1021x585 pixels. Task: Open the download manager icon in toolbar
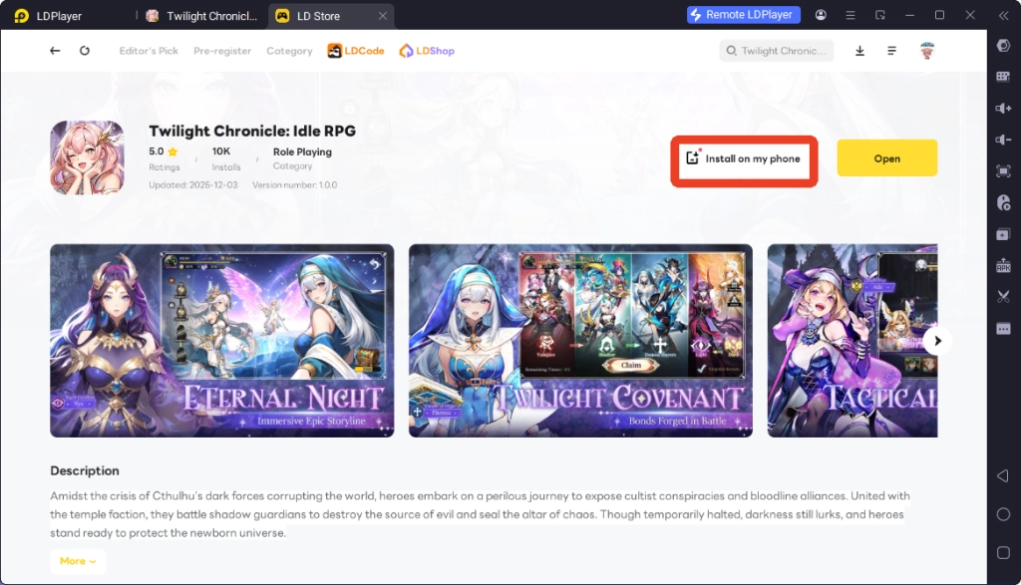[x=858, y=50]
